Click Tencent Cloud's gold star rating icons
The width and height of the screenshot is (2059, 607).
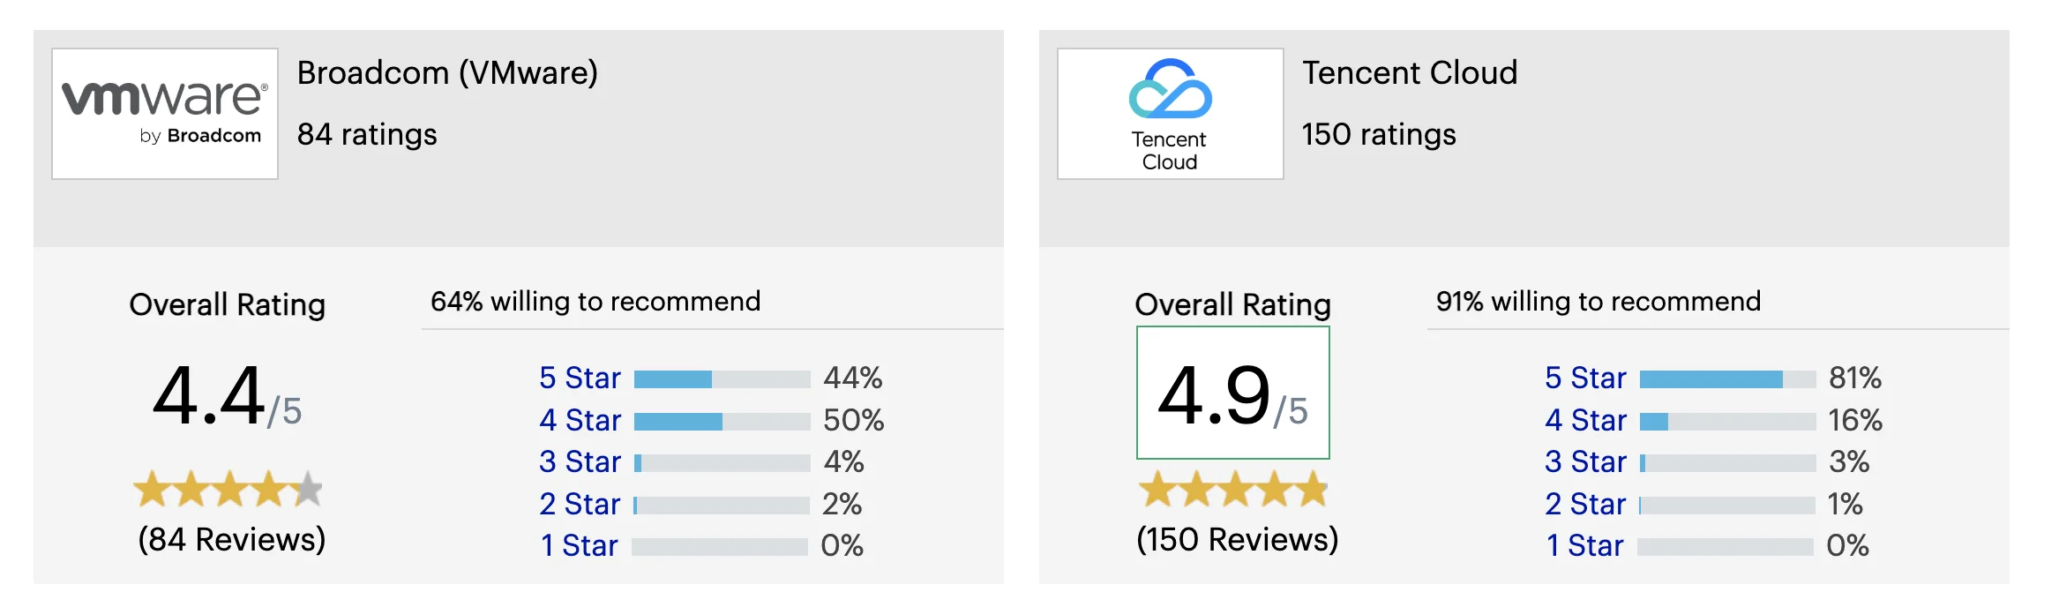tap(1233, 489)
